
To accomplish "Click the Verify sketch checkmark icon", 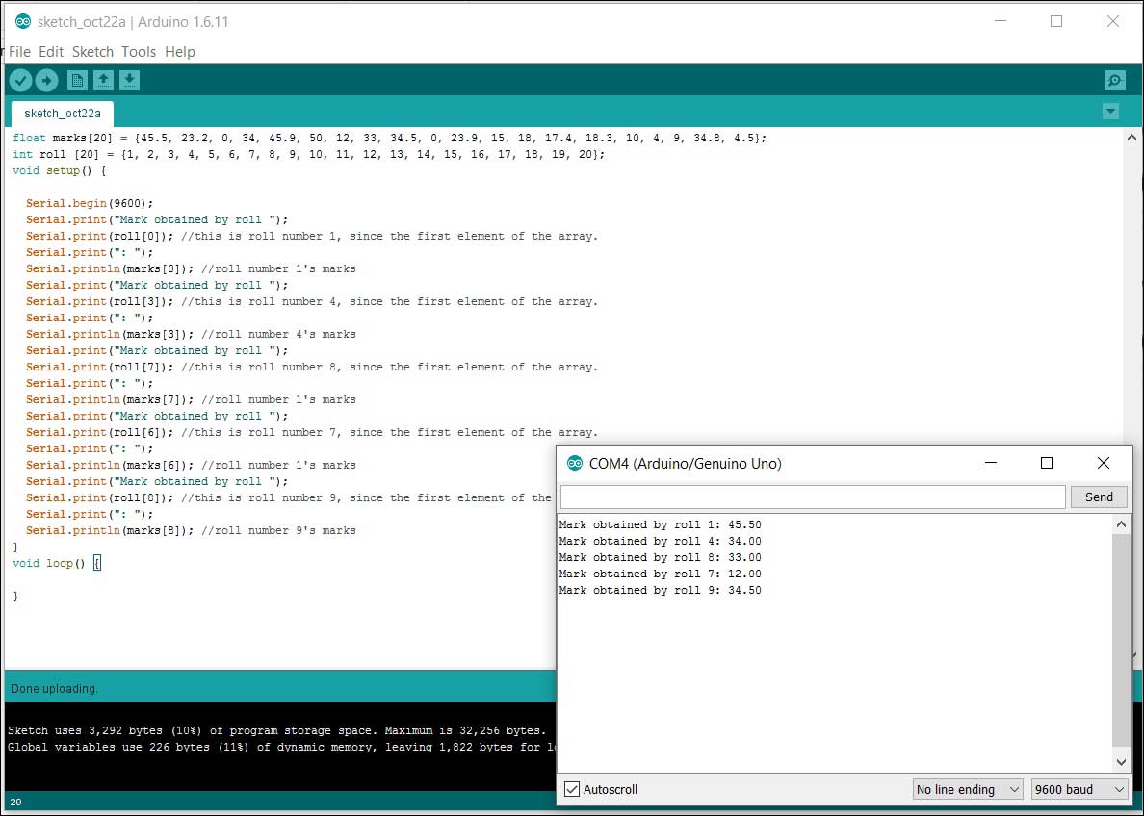I will pyautogui.click(x=20, y=81).
